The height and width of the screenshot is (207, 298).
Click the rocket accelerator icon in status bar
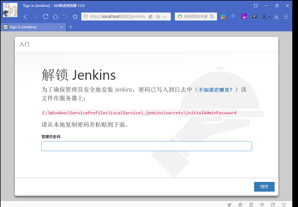tap(229, 205)
